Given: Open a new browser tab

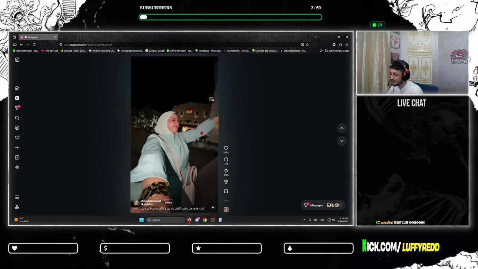Looking at the screenshot, I should click(62, 37).
